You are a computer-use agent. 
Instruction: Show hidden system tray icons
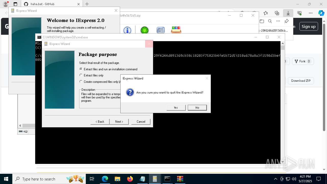(275, 179)
